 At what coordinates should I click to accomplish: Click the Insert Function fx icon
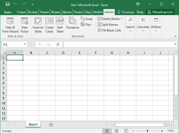58,44
